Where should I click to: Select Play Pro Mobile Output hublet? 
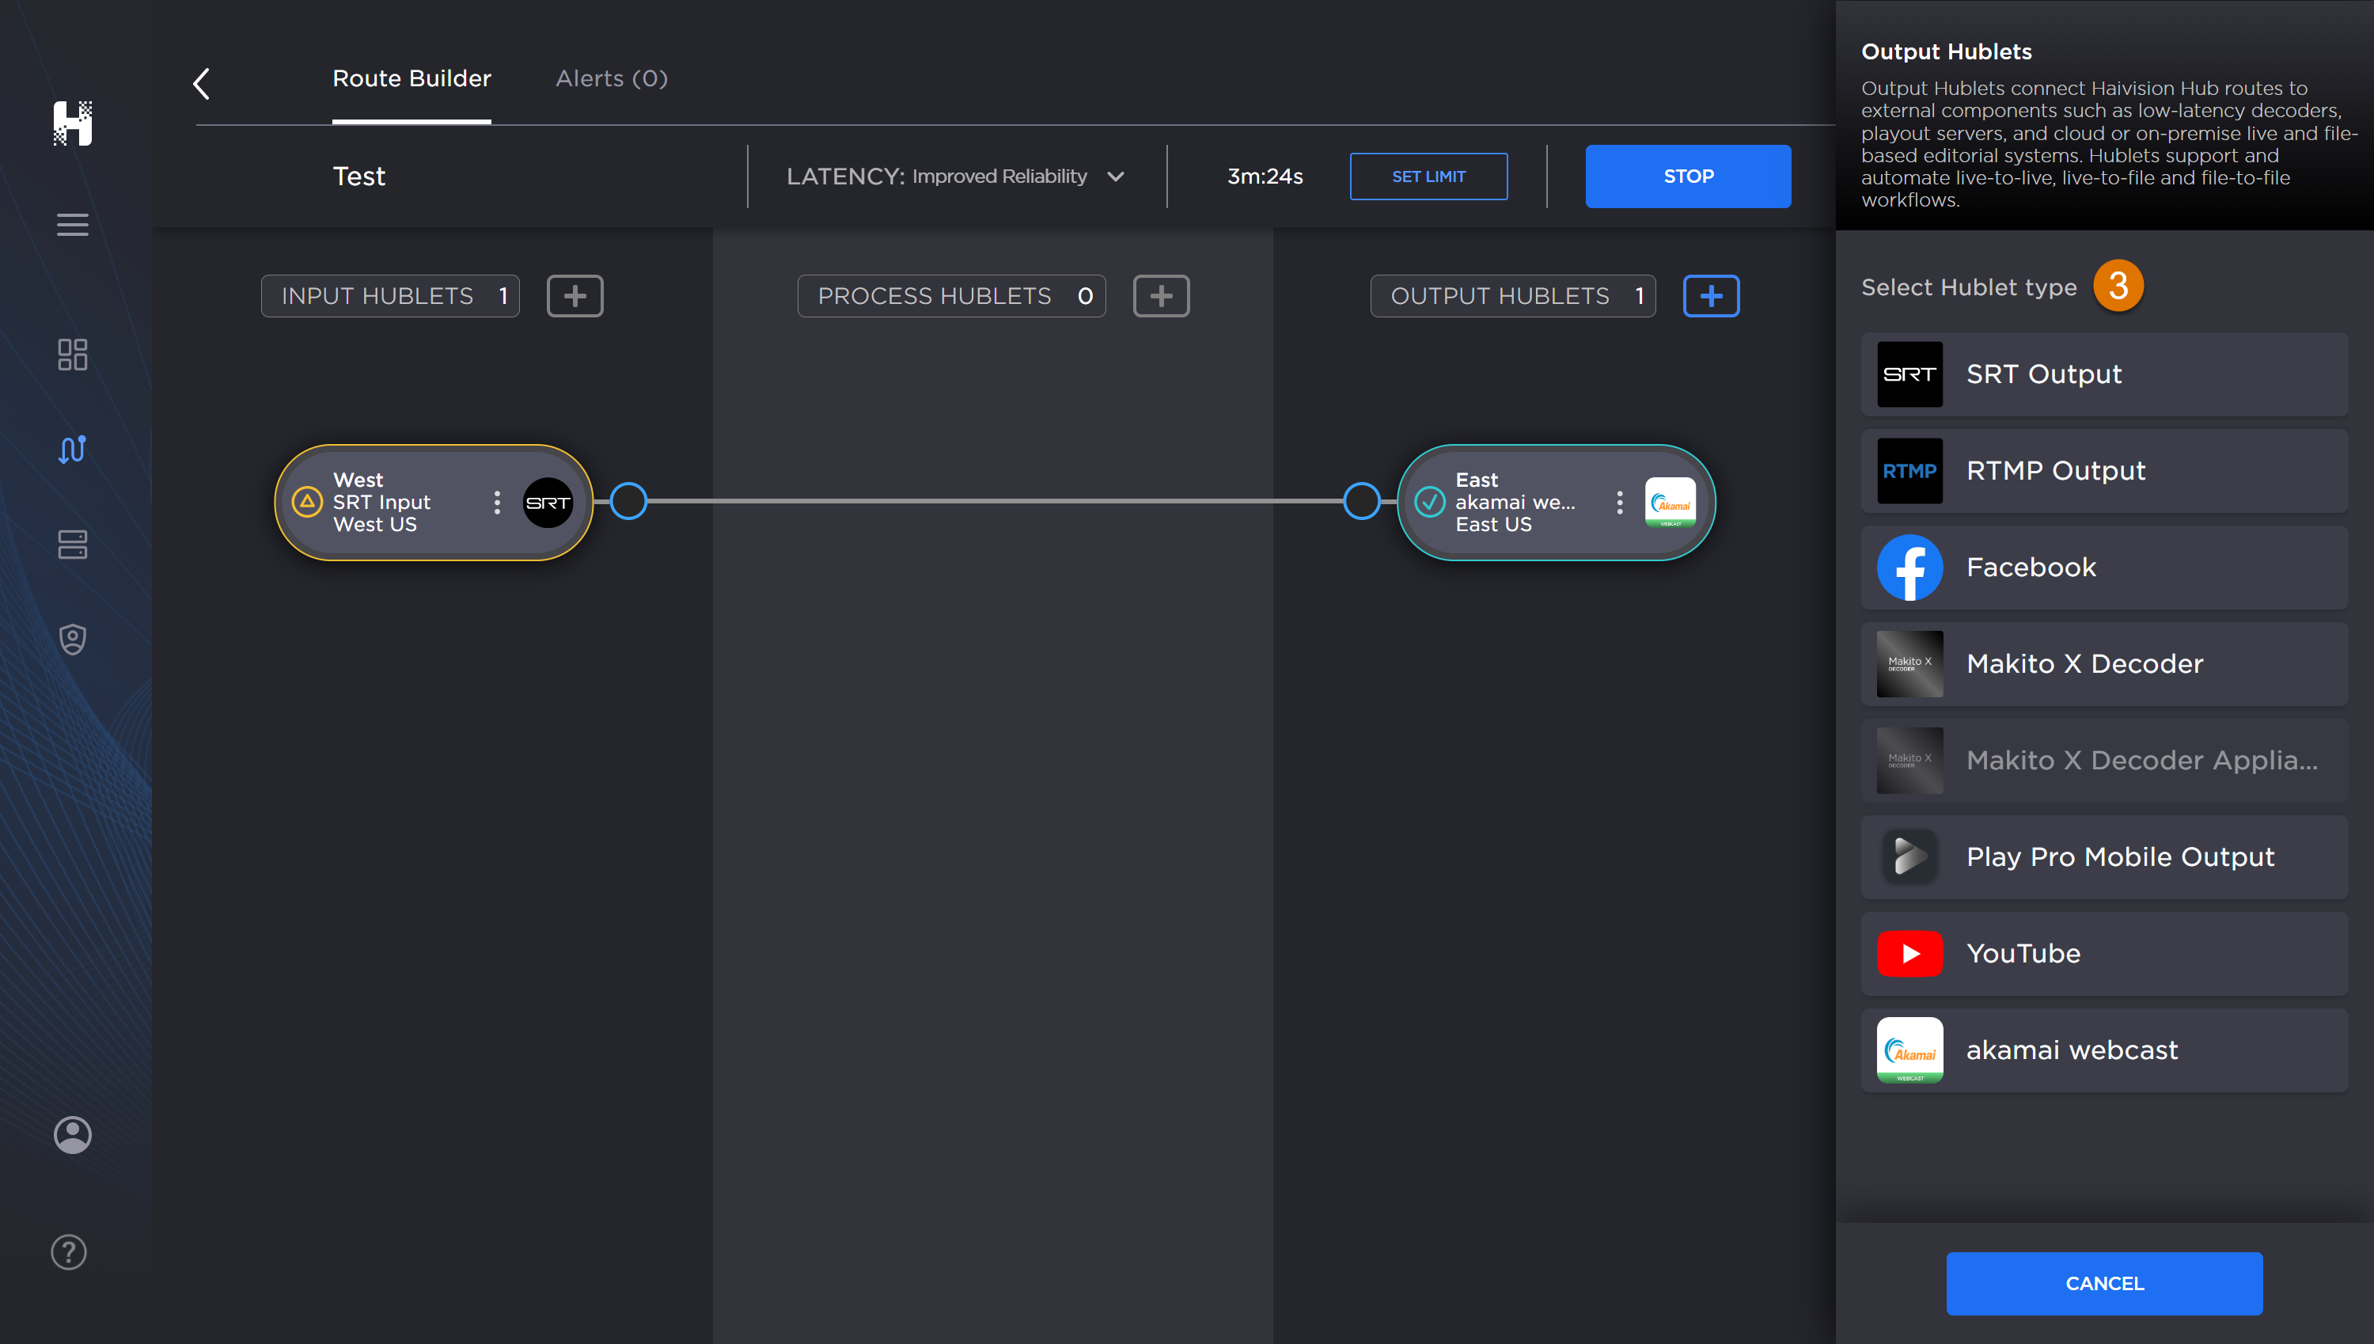click(x=2103, y=856)
